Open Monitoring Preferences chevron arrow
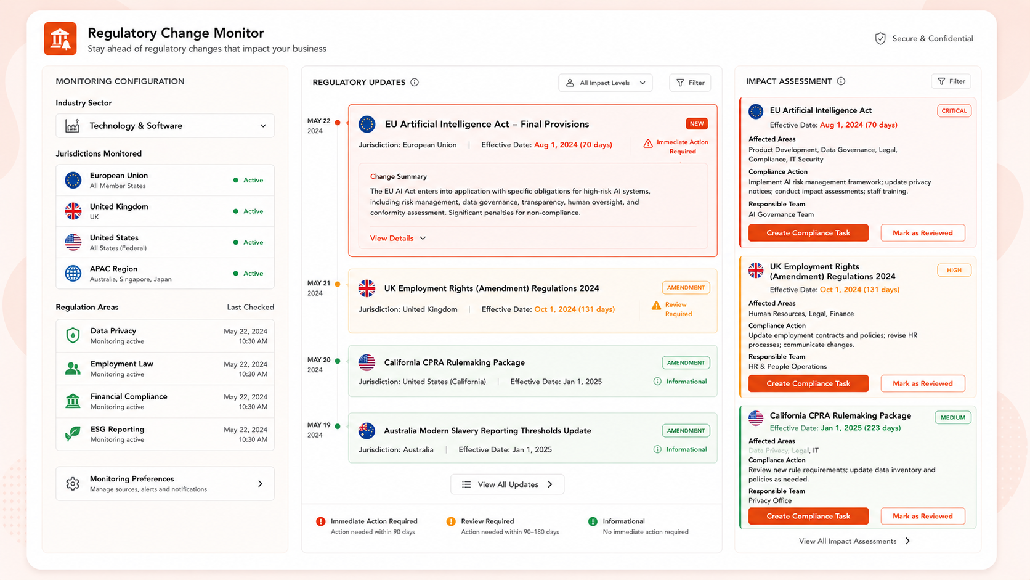 [x=260, y=484]
